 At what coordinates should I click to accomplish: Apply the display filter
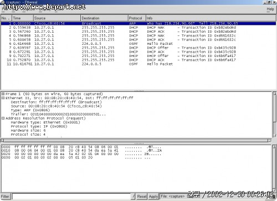coord(153,197)
